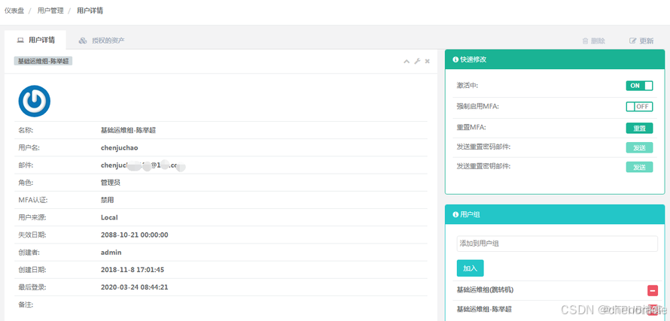
Task: Click the trash icon beside 删除
Action: [x=586, y=41]
